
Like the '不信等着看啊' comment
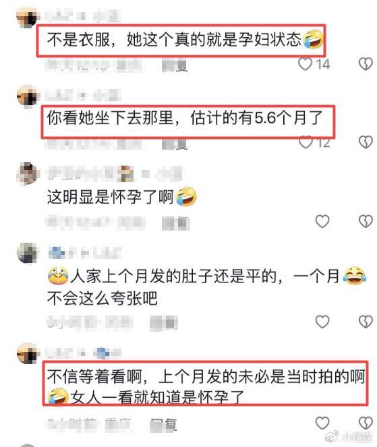click(322, 423)
